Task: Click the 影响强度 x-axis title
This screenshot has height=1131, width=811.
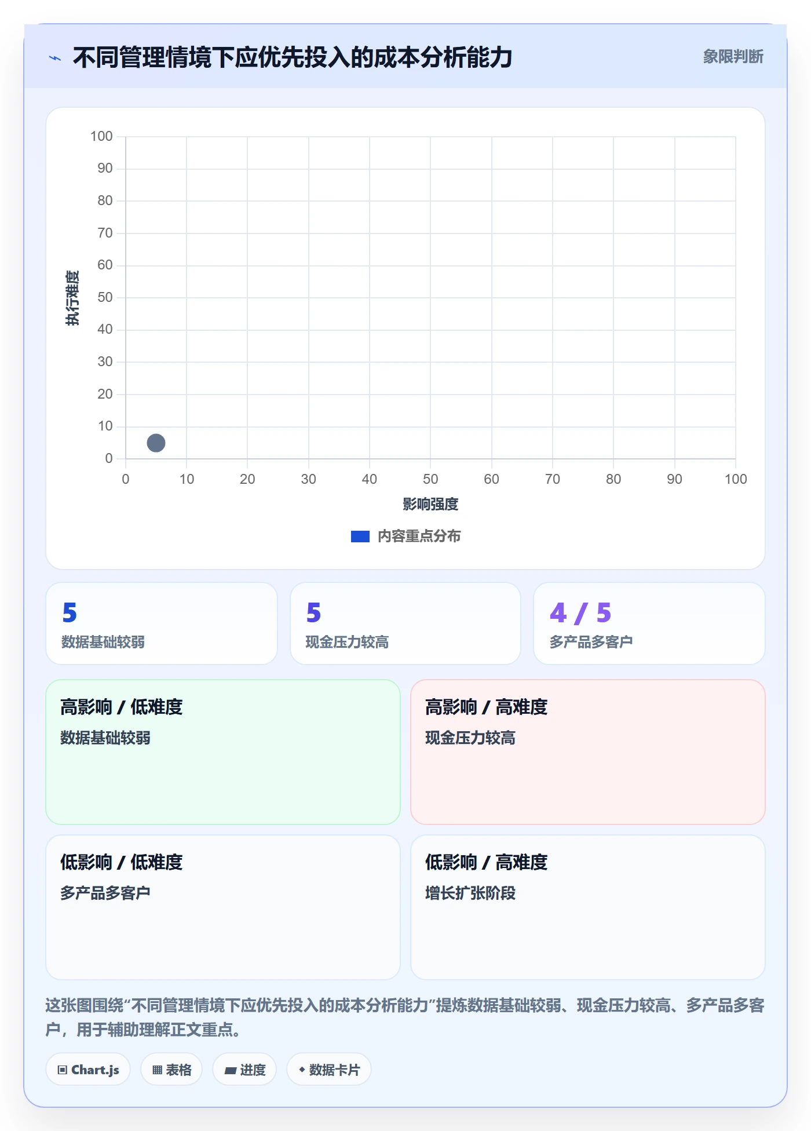Action: coord(430,505)
